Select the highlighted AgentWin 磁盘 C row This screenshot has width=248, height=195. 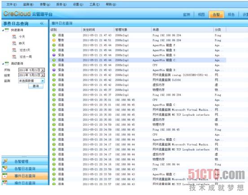point(138,60)
